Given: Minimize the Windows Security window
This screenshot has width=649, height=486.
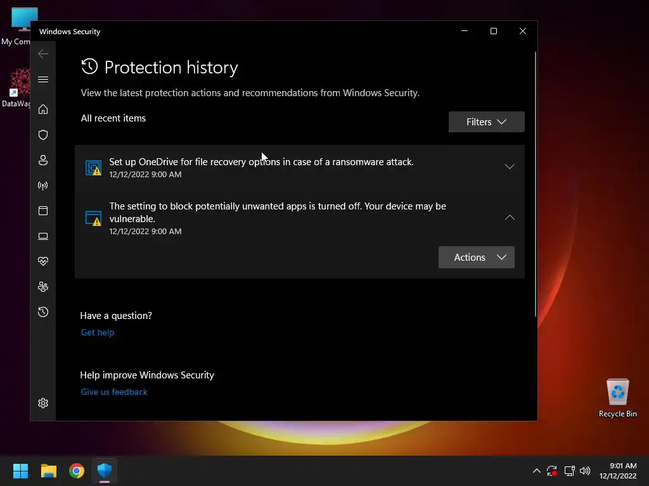Looking at the screenshot, I should pos(465,31).
